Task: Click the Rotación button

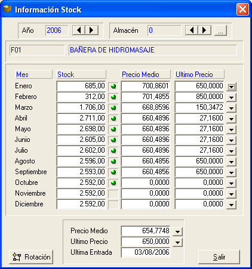Action: [x=31, y=257]
